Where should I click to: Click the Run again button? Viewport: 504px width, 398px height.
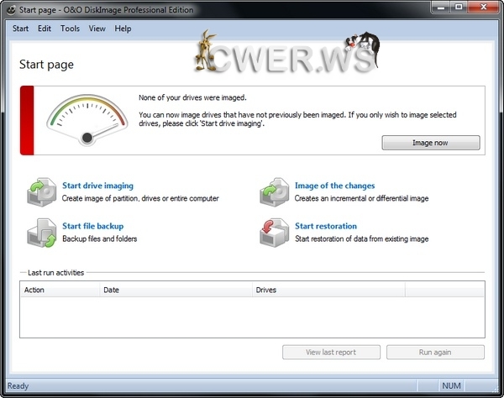pos(435,353)
